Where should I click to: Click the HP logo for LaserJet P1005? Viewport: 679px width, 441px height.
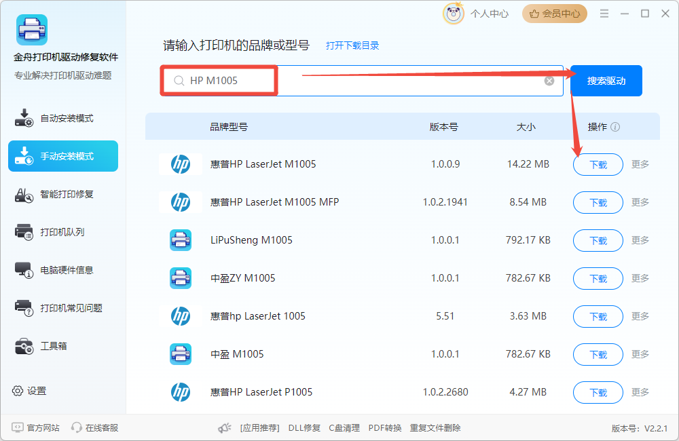(x=181, y=392)
